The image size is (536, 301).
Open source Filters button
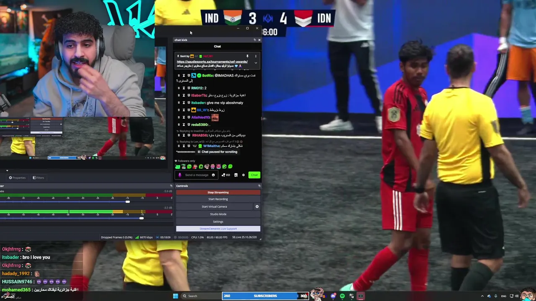pyautogui.click(x=38, y=178)
